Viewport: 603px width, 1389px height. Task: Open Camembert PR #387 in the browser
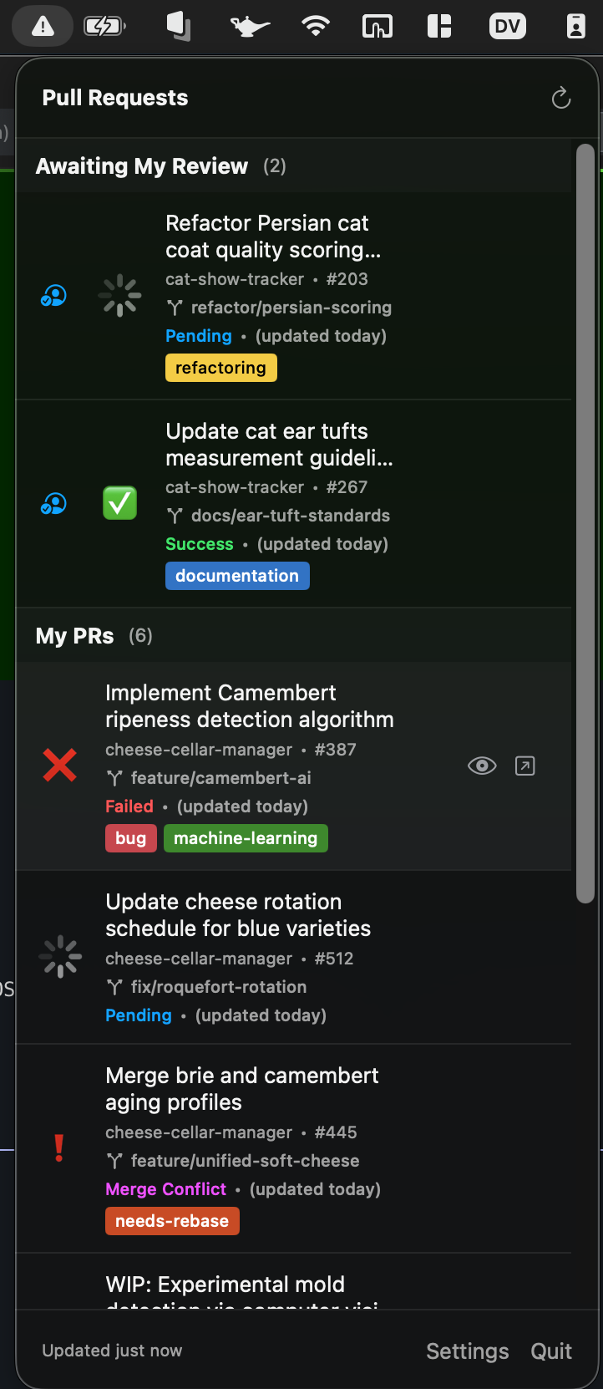pyautogui.click(x=525, y=766)
